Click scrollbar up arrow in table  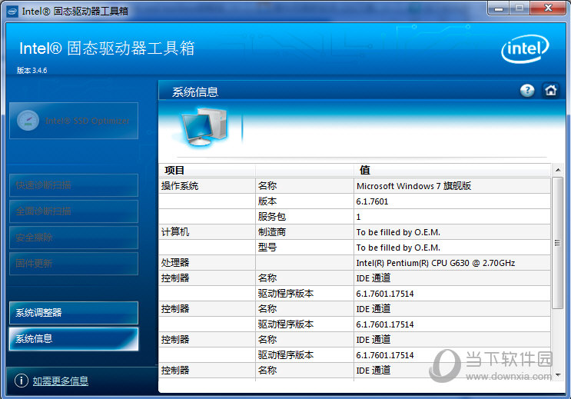[557, 170]
